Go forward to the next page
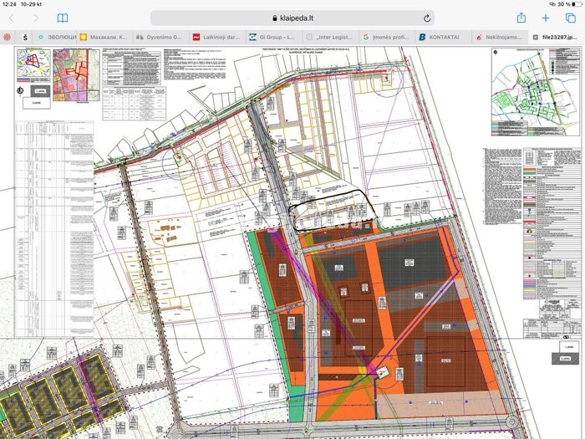 36,18
